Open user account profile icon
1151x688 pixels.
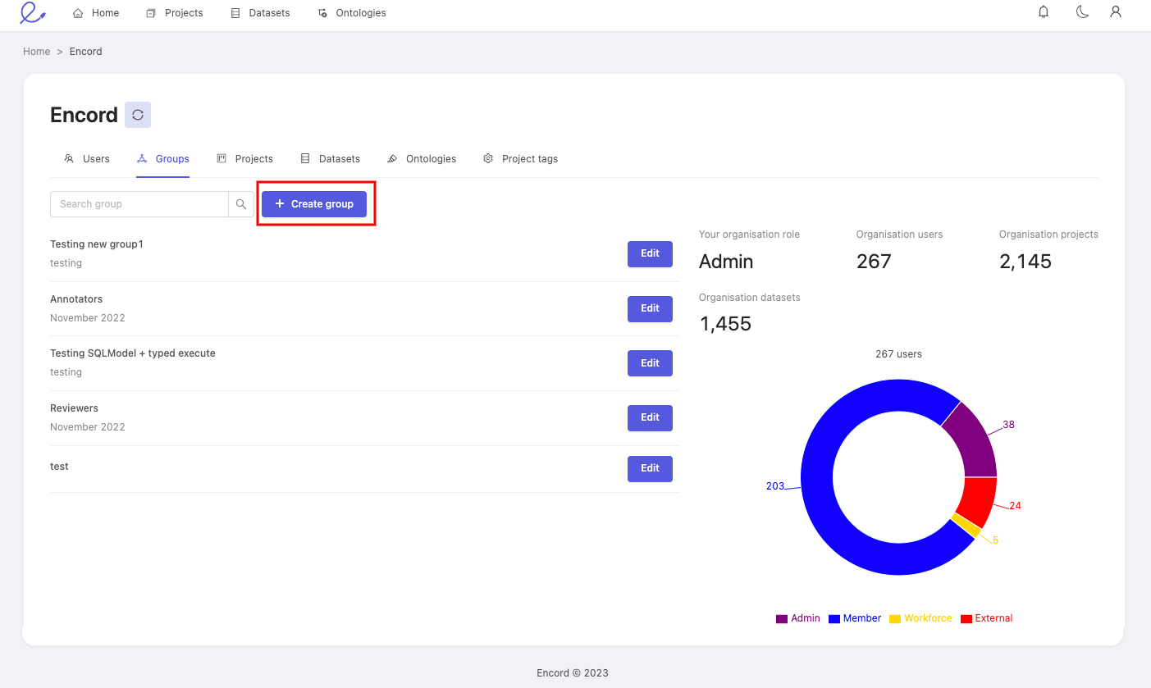point(1115,12)
